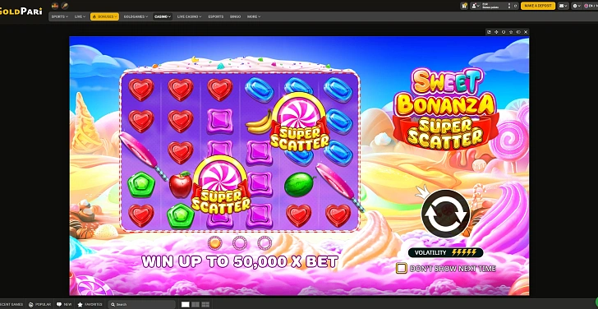Toggle the game window widescreen mode icon
The height and width of the screenshot is (309, 598).
[x=518, y=32]
